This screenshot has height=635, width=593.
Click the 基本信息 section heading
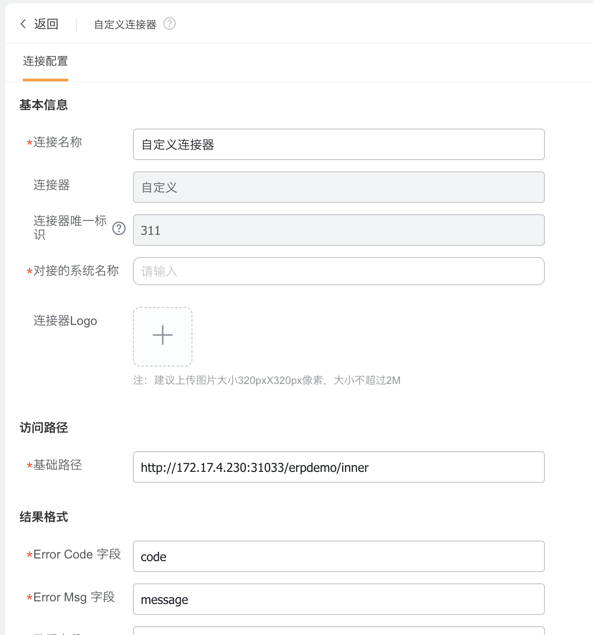click(44, 105)
